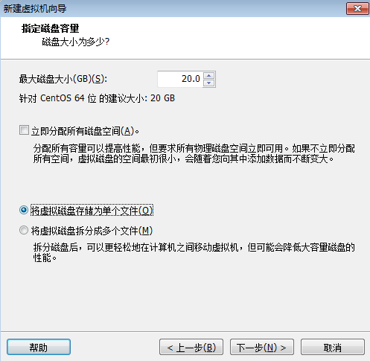Click the 将虚拟磁盘存储为单个文件(O) label text
Image resolution: width=370 pixels, height=361 pixels.
click(92, 211)
